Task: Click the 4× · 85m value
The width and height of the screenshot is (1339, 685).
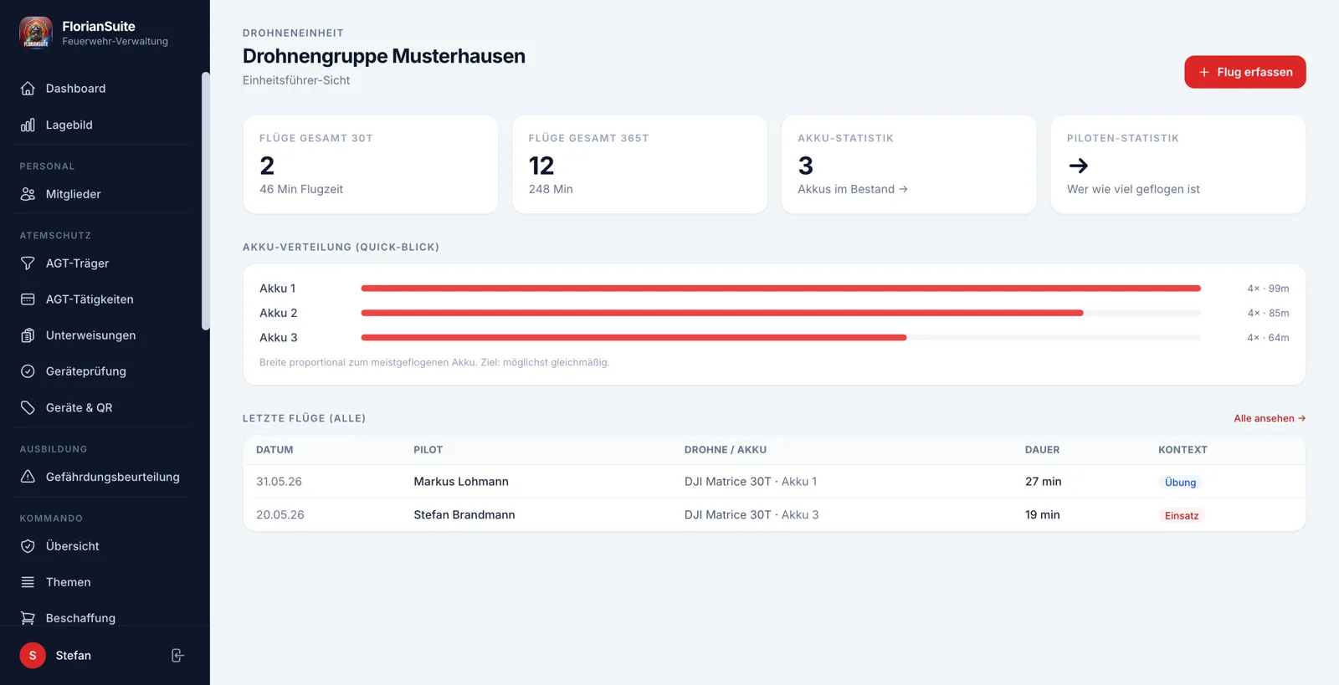Action: click(x=1268, y=313)
